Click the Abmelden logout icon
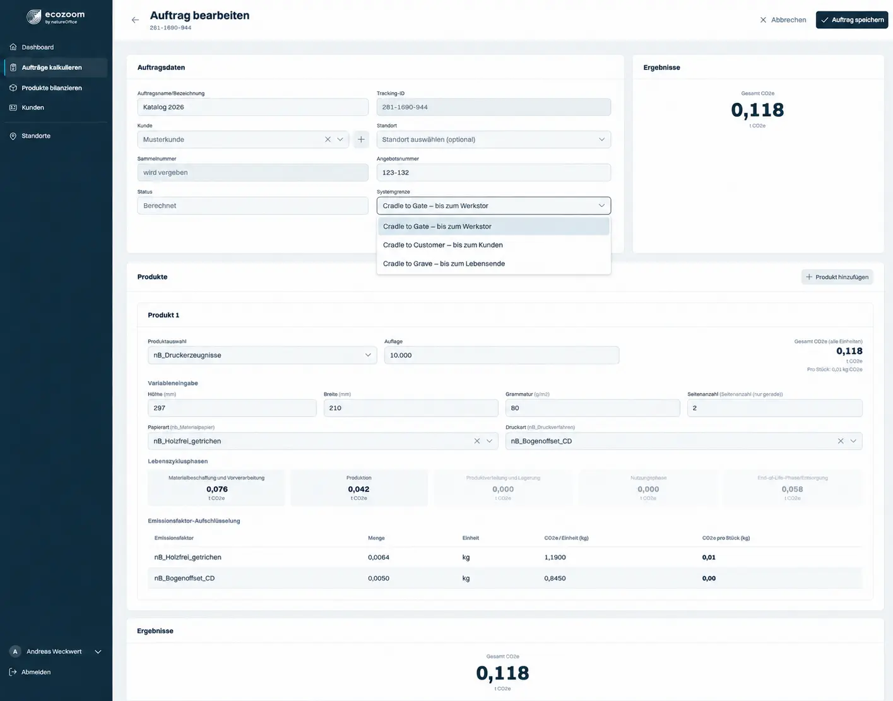This screenshot has height=701, width=893. [x=13, y=672]
